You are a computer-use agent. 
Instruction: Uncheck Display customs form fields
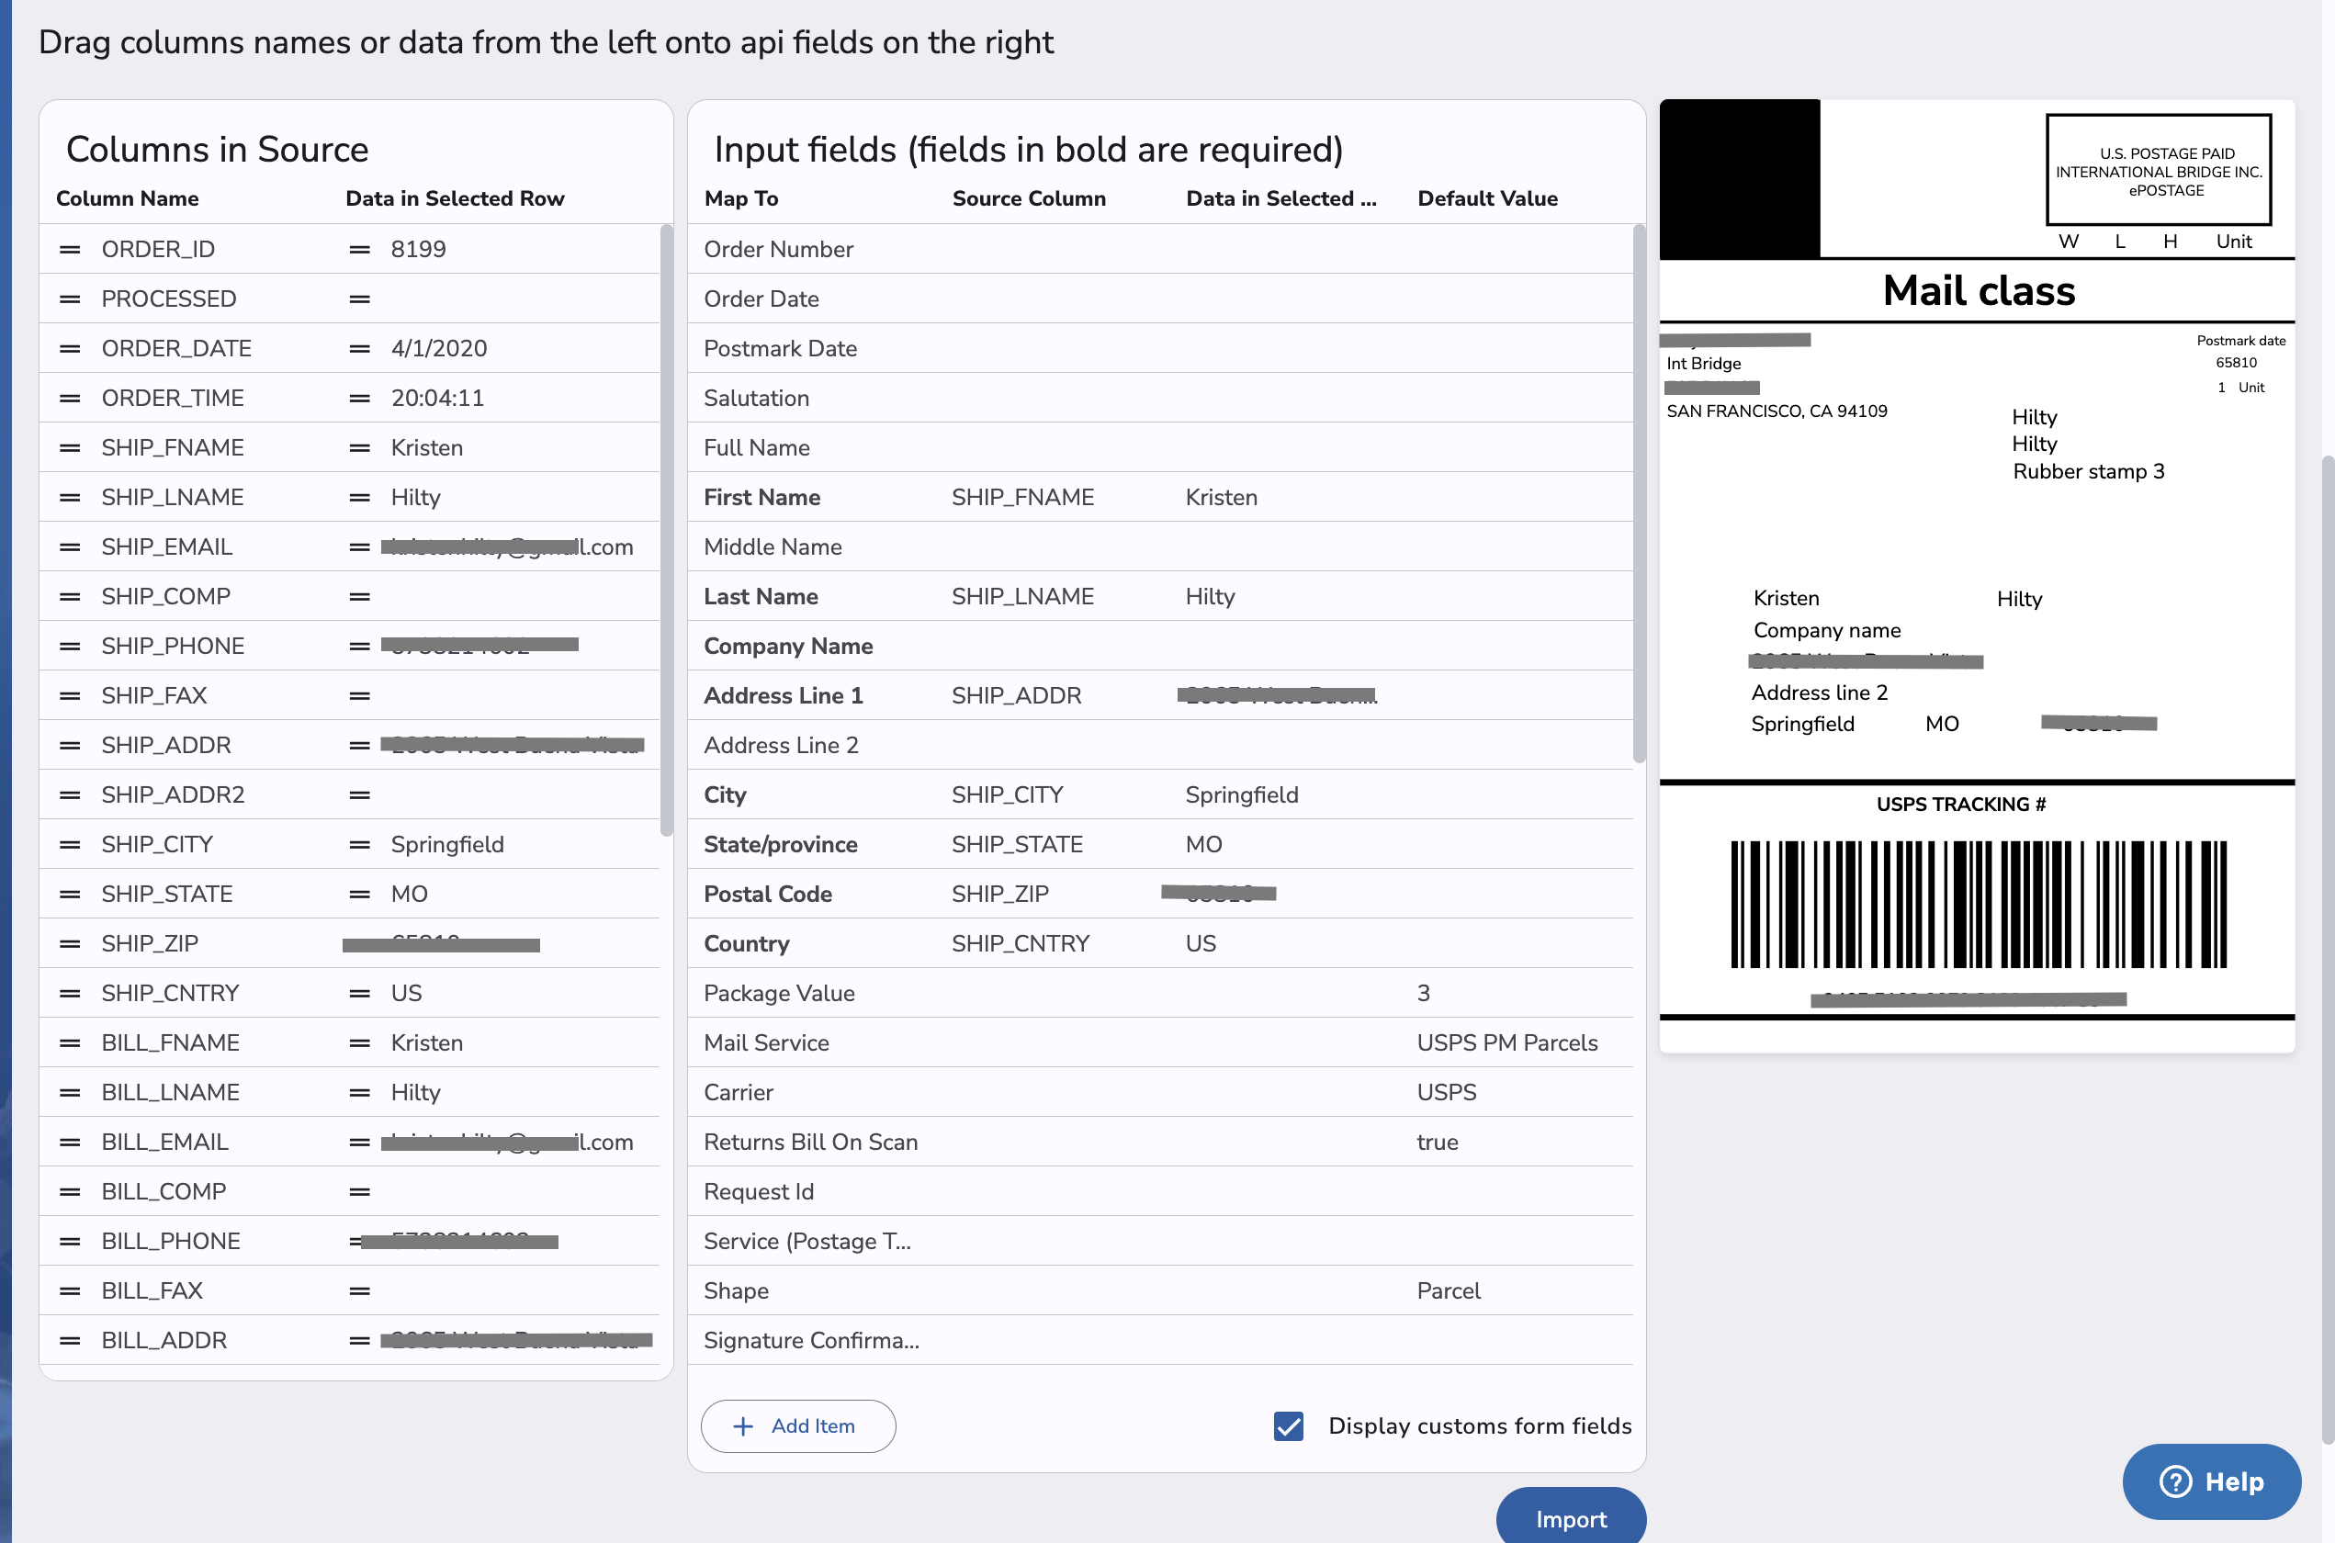coord(1288,1425)
